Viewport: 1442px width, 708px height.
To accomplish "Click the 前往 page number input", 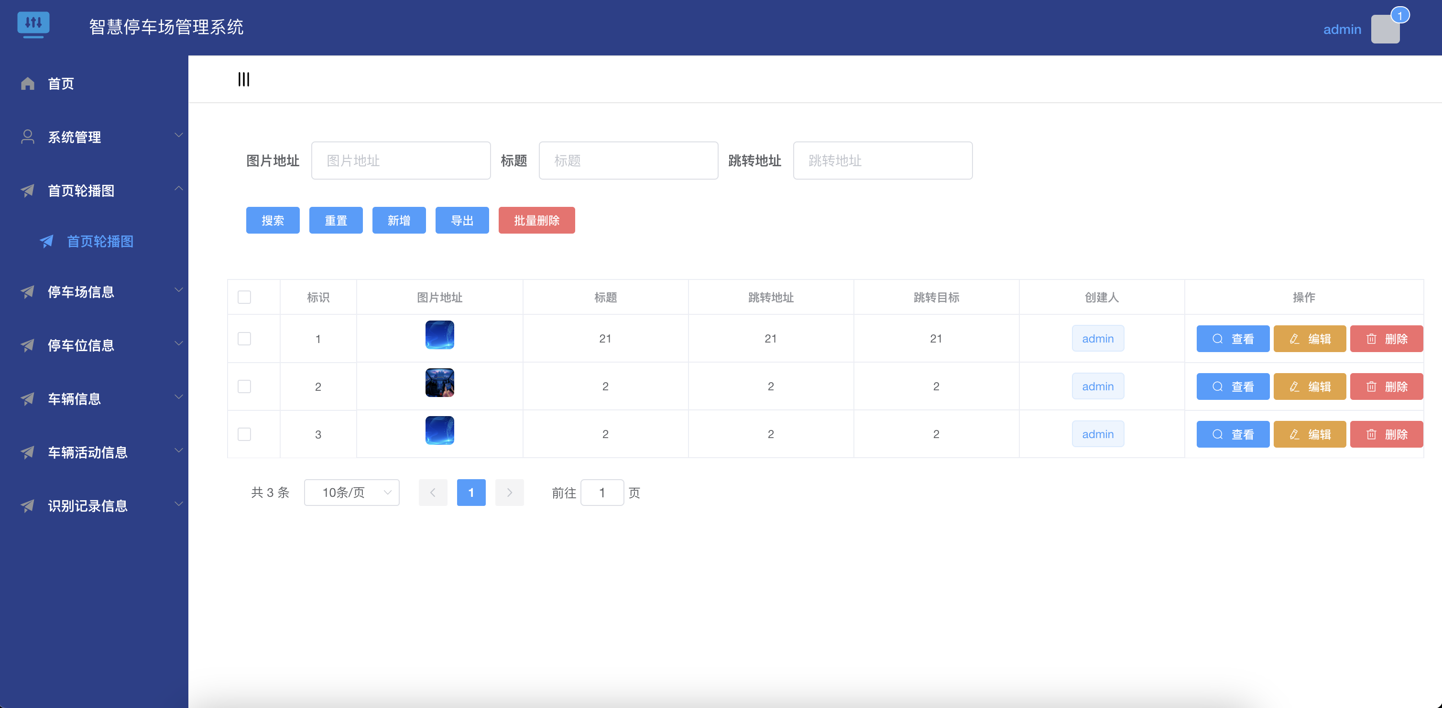I will (602, 493).
